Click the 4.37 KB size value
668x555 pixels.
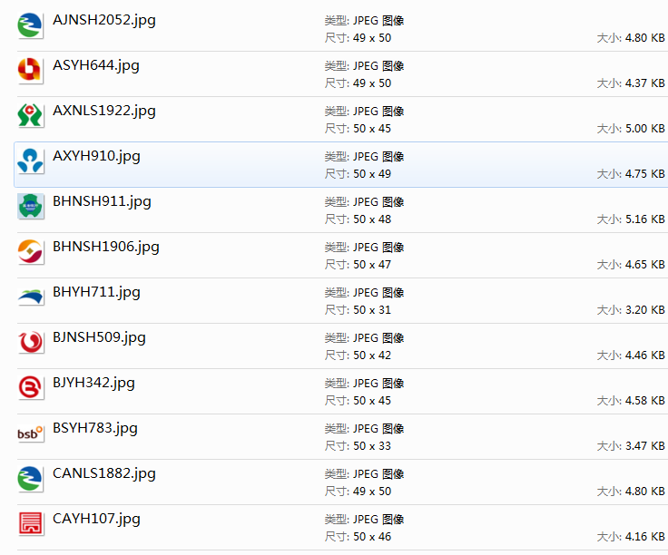tap(644, 83)
